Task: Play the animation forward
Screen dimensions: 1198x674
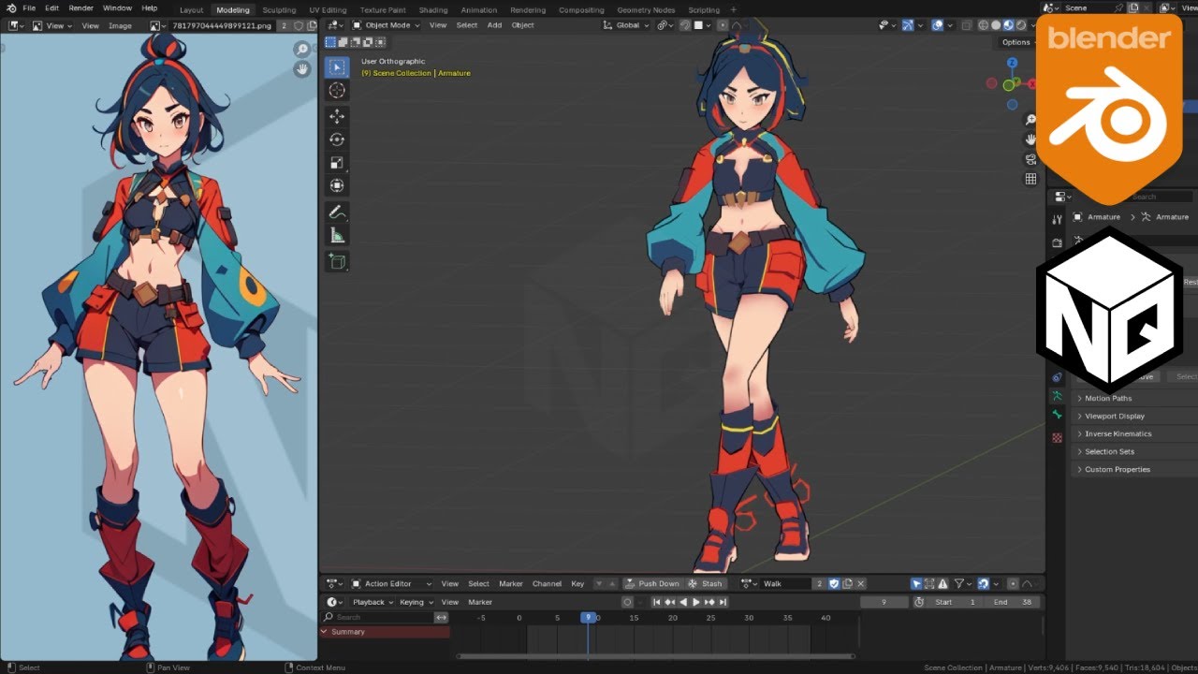Action: click(x=695, y=602)
